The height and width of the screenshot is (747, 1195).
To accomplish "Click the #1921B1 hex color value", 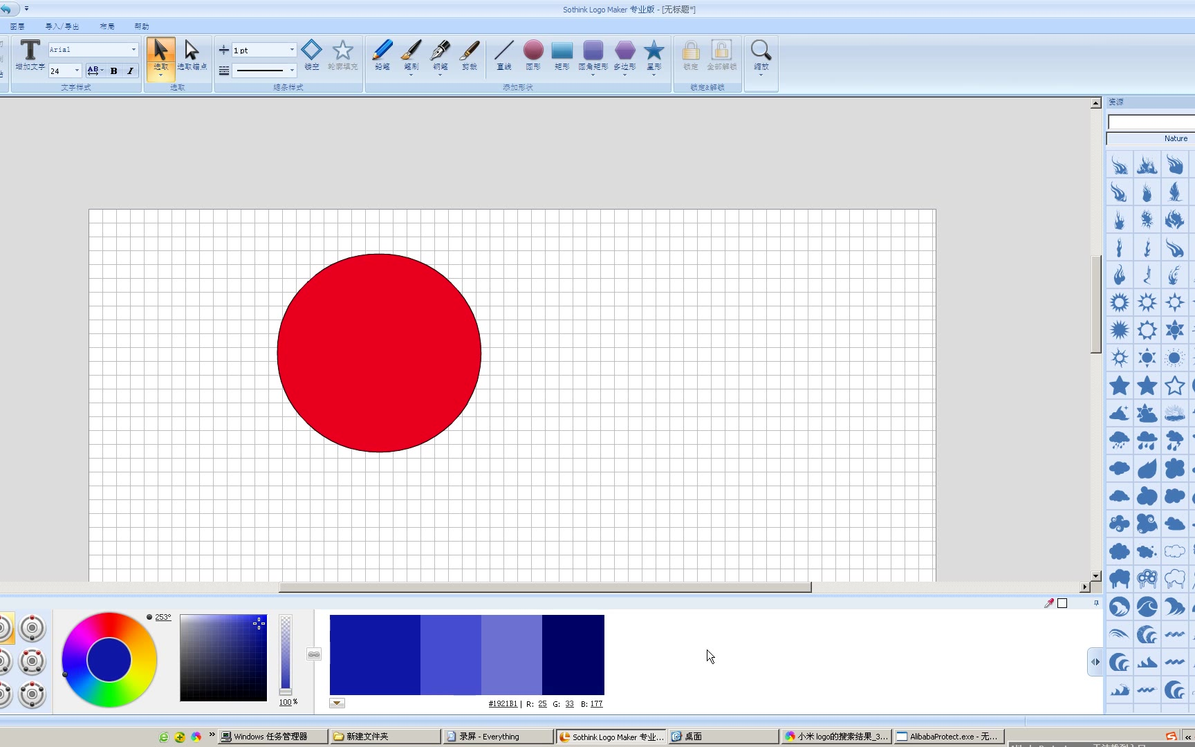I will click(503, 704).
